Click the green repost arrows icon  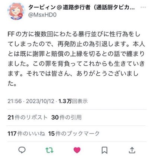click(49, 150)
